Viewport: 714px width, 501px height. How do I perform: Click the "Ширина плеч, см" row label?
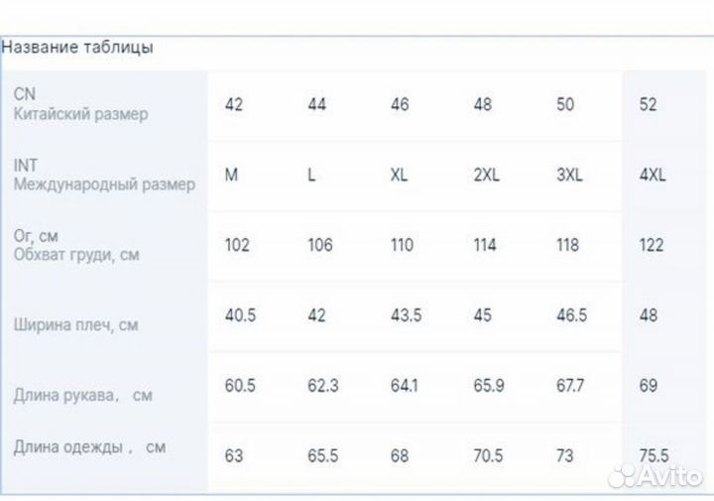tap(76, 324)
